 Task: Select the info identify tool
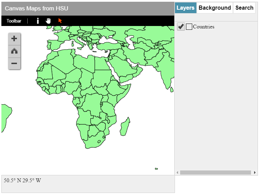(38, 21)
